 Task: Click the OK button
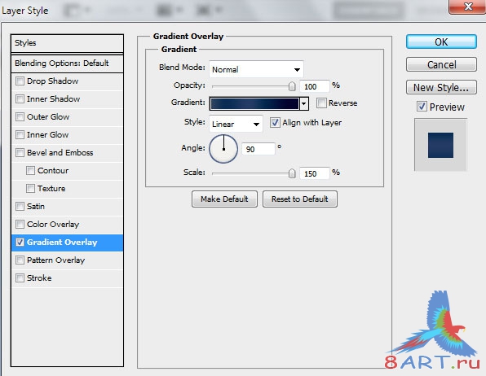(441, 42)
